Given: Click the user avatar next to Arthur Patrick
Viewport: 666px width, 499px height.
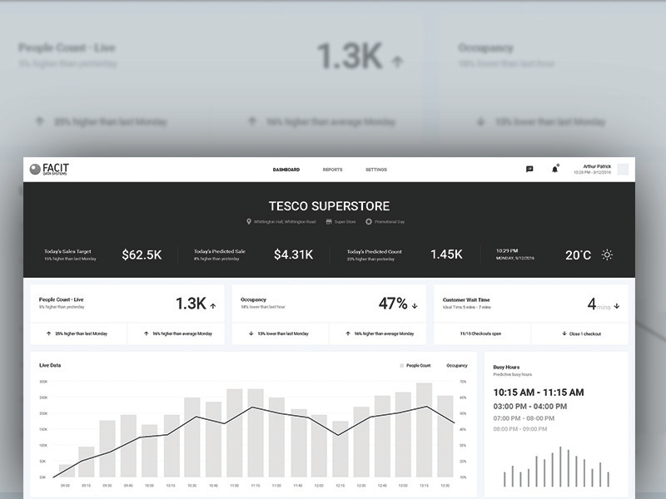Looking at the screenshot, I should pos(623,170).
